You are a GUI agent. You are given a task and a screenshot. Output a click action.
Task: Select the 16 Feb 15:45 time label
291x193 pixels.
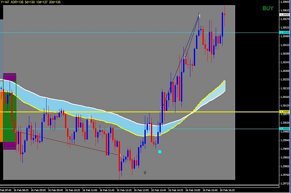(x=210, y=190)
